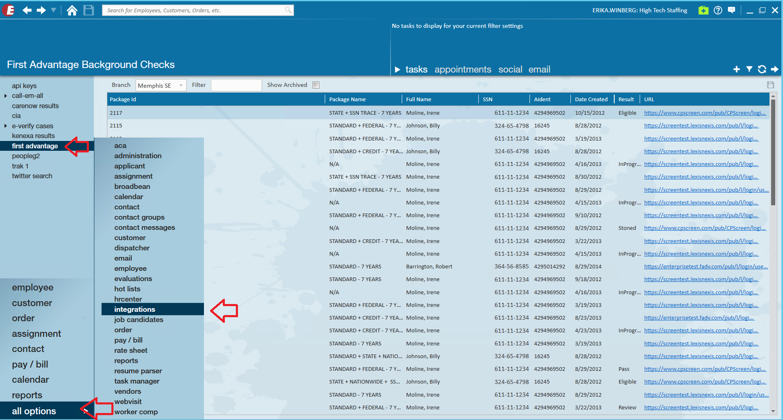
Task: Go to the calendar navigation section
Action: (x=30, y=380)
